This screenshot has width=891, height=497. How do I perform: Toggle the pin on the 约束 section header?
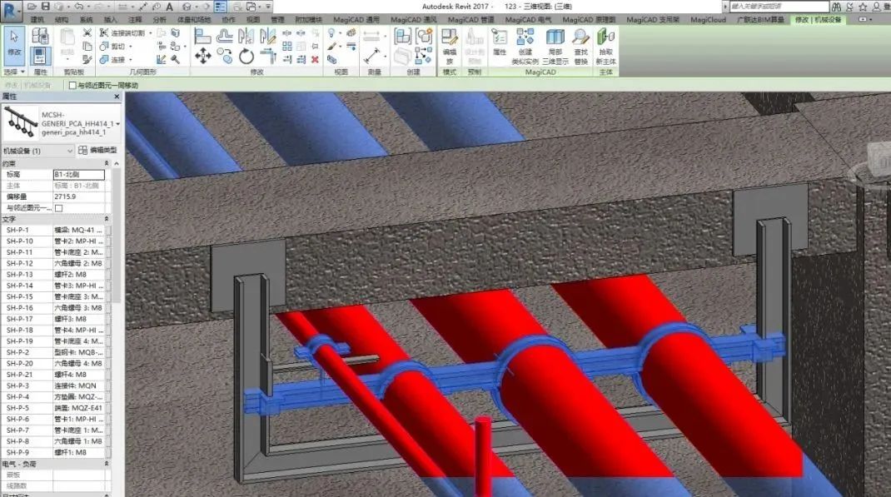point(107,162)
